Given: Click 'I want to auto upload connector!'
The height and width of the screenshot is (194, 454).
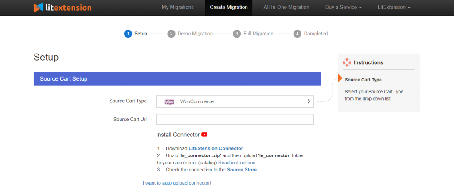Looking at the screenshot, I should [x=177, y=183].
